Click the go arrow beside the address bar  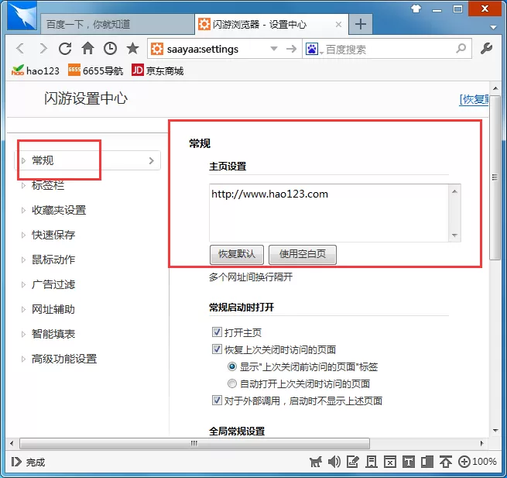[292, 49]
